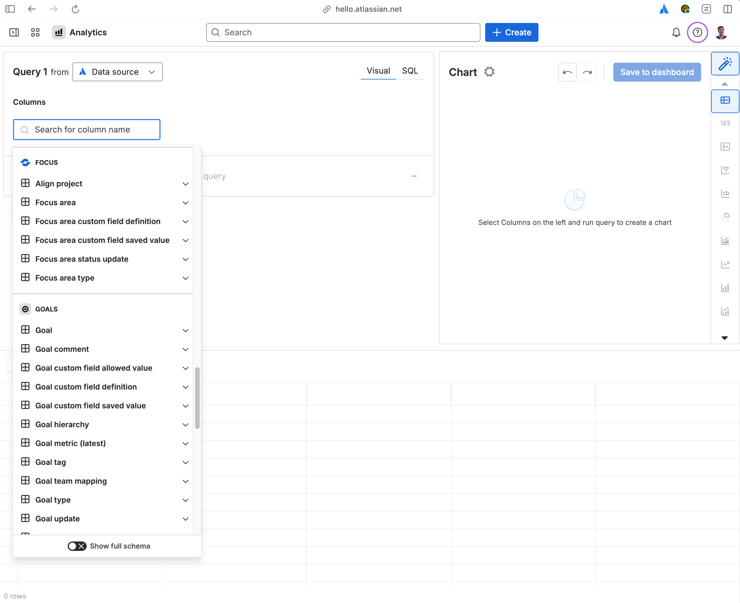Viewport: 740px width, 603px height.
Task: Choose the bar chart type icon
Action: (x=725, y=288)
